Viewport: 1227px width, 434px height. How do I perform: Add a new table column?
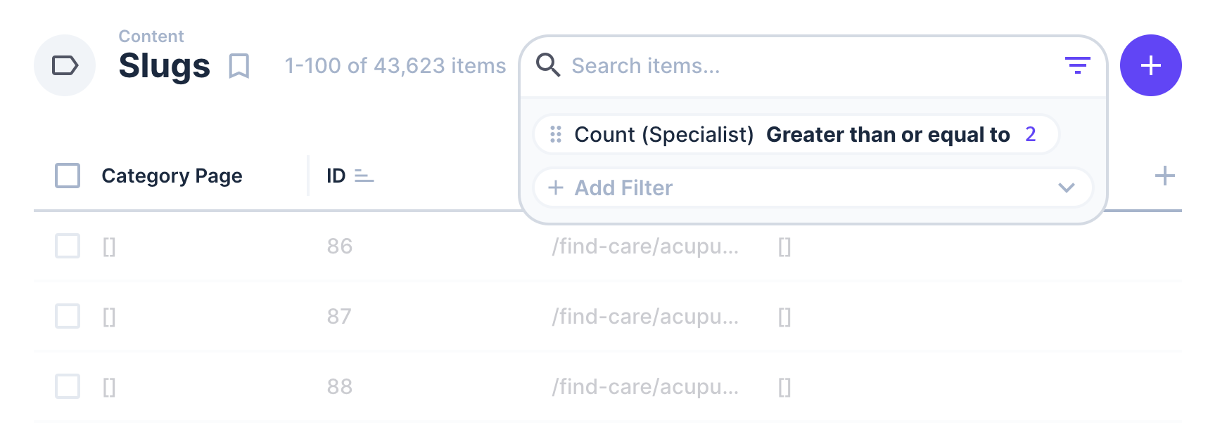pos(1164,176)
